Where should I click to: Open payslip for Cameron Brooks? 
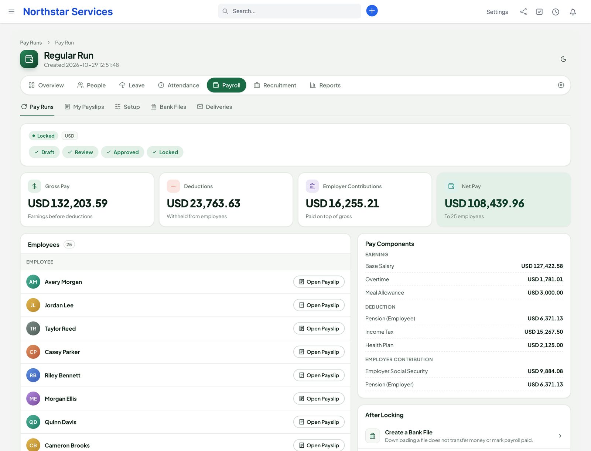coord(319,445)
